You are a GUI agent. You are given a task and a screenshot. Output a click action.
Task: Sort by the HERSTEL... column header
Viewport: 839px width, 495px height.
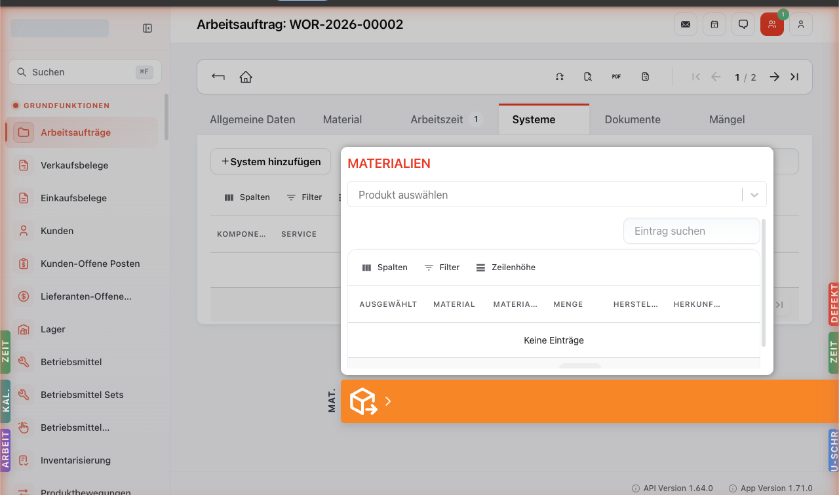point(635,304)
